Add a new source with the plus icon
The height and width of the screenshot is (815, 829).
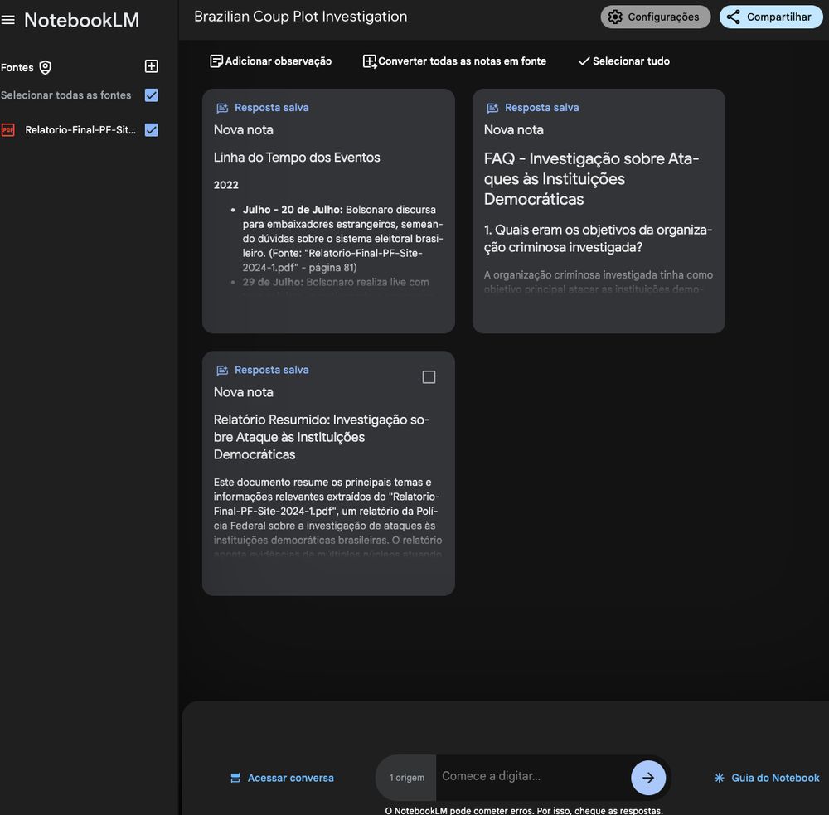(x=151, y=66)
